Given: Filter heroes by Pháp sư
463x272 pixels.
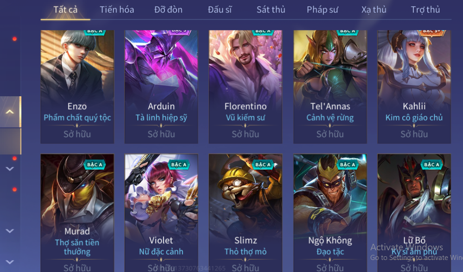Looking at the screenshot, I should 322,10.
